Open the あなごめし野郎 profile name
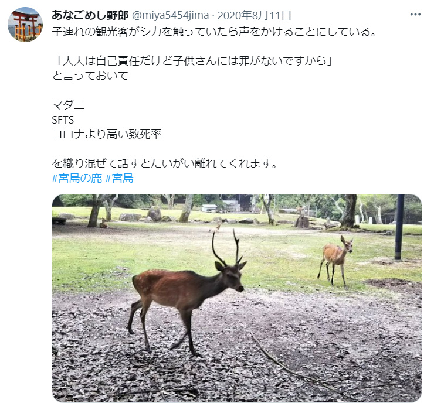Screen dimensions: 434x410 [90, 15]
